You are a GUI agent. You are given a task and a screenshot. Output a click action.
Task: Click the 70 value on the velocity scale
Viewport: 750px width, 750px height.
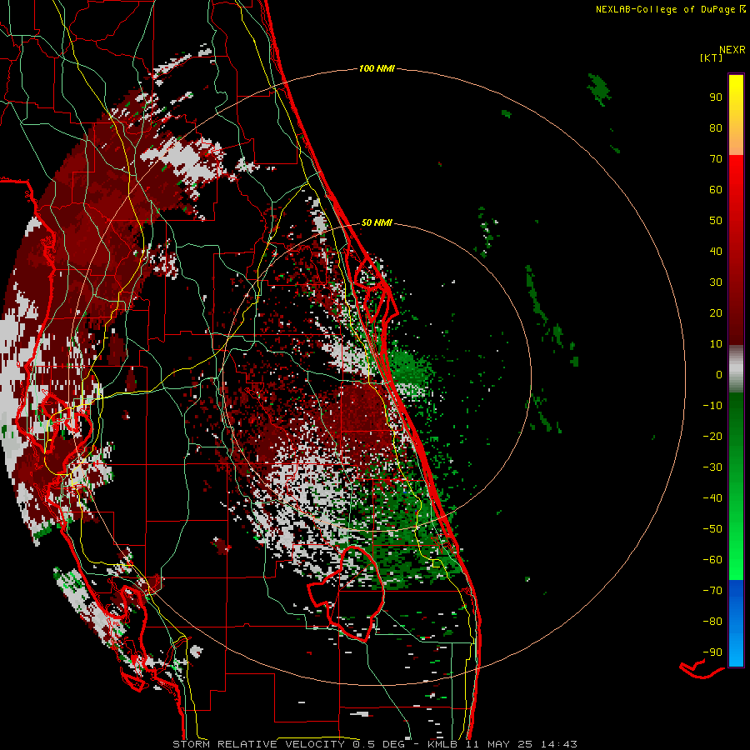(716, 159)
